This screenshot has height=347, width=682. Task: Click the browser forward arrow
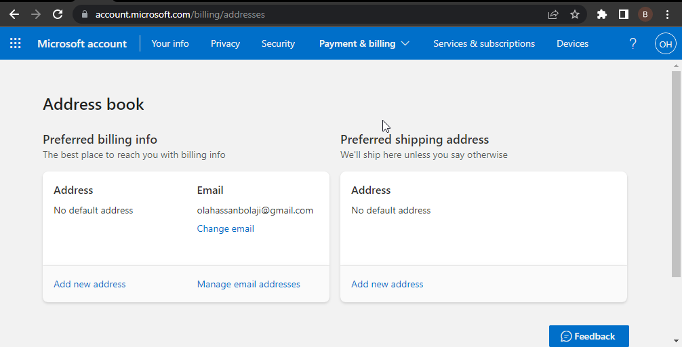click(36, 14)
